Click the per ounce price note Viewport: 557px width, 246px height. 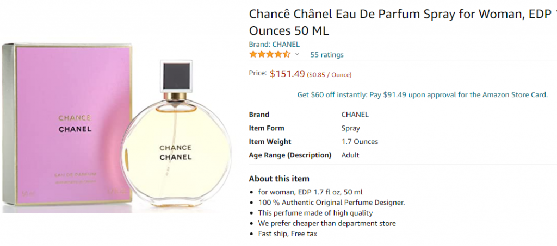click(329, 75)
